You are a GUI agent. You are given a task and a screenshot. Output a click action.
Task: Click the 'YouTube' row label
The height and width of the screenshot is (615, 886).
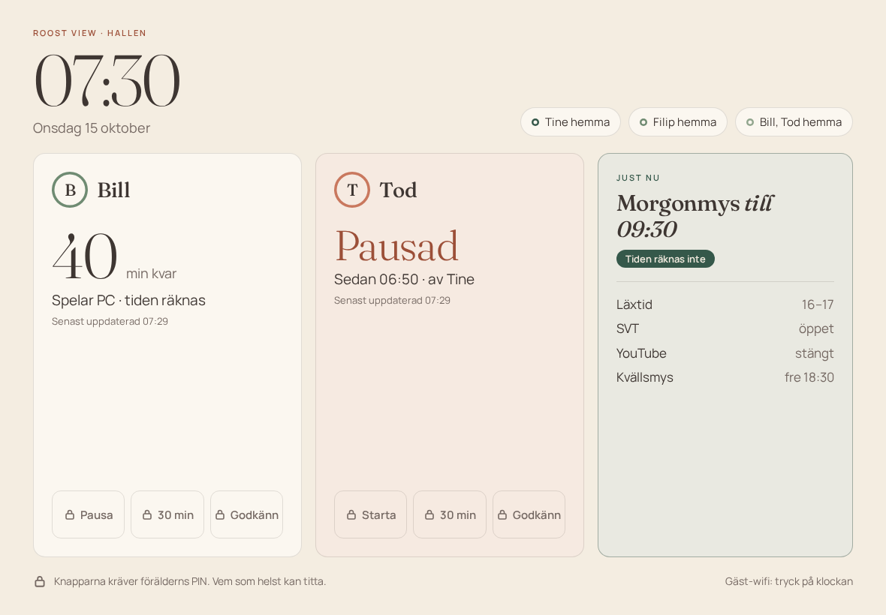pos(641,354)
